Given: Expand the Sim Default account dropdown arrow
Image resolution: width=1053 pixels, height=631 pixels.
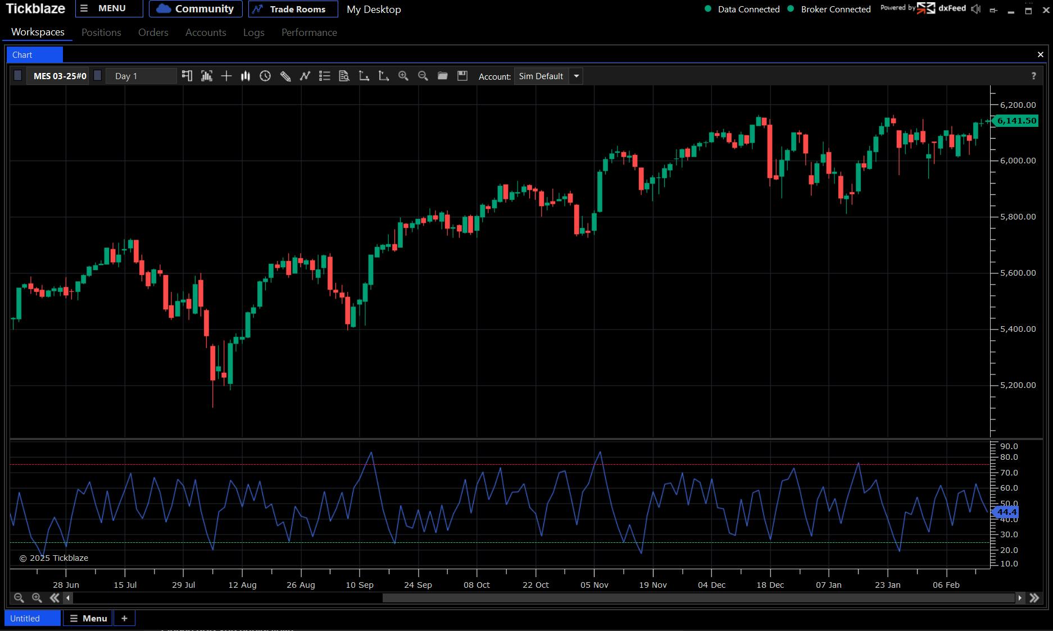Looking at the screenshot, I should point(576,76).
